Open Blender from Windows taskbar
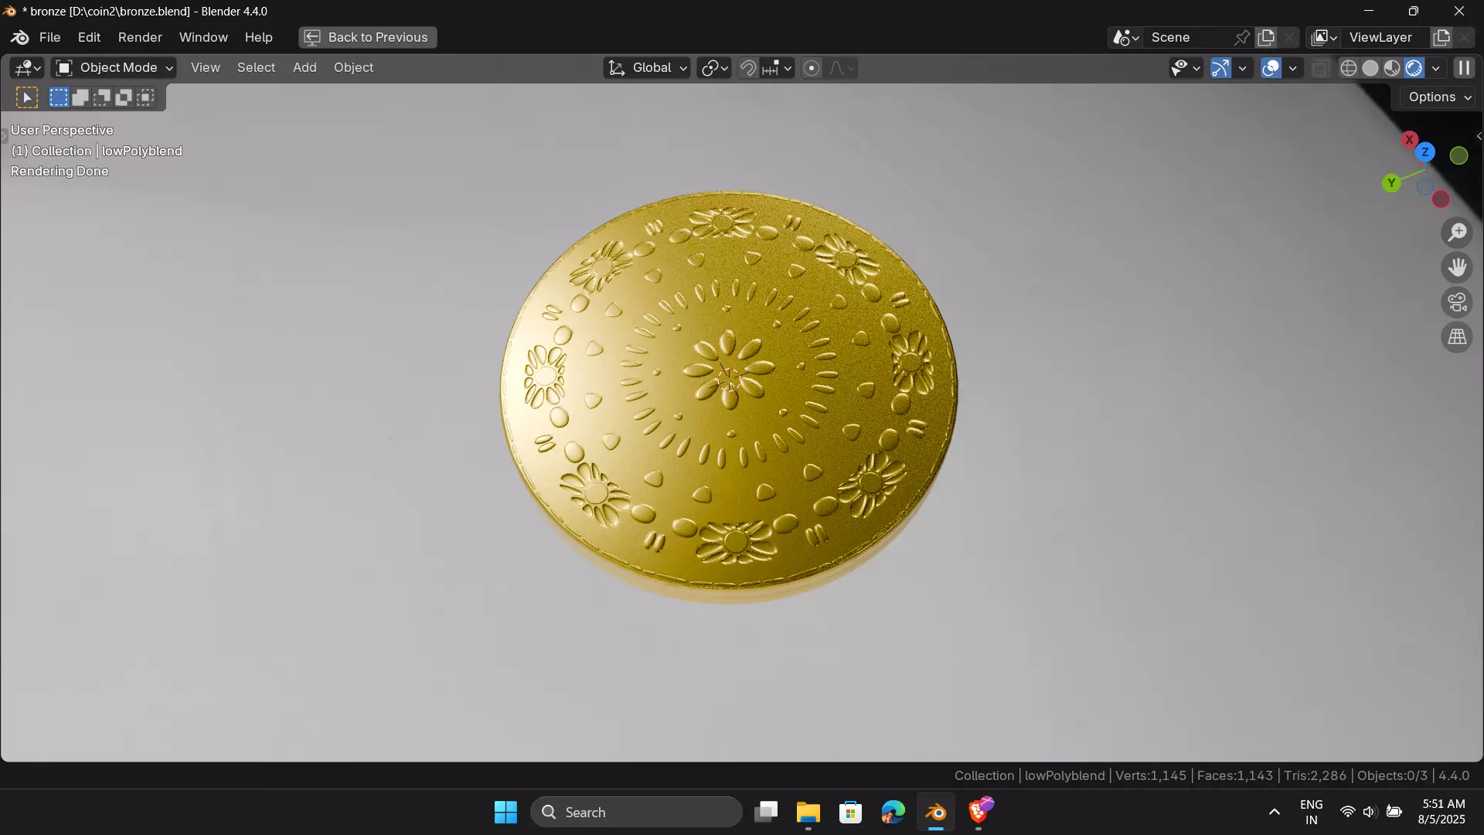1484x835 pixels. point(936,813)
